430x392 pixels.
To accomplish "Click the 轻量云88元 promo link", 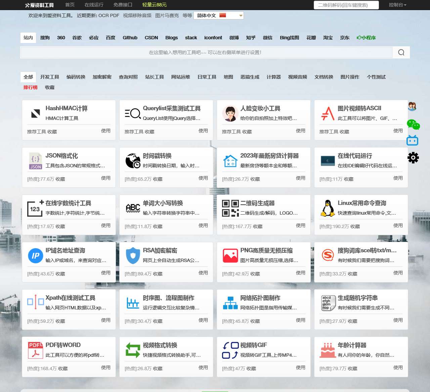I will click(154, 5).
